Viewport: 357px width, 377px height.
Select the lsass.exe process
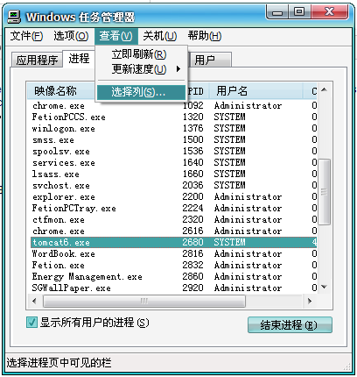(174, 174)
